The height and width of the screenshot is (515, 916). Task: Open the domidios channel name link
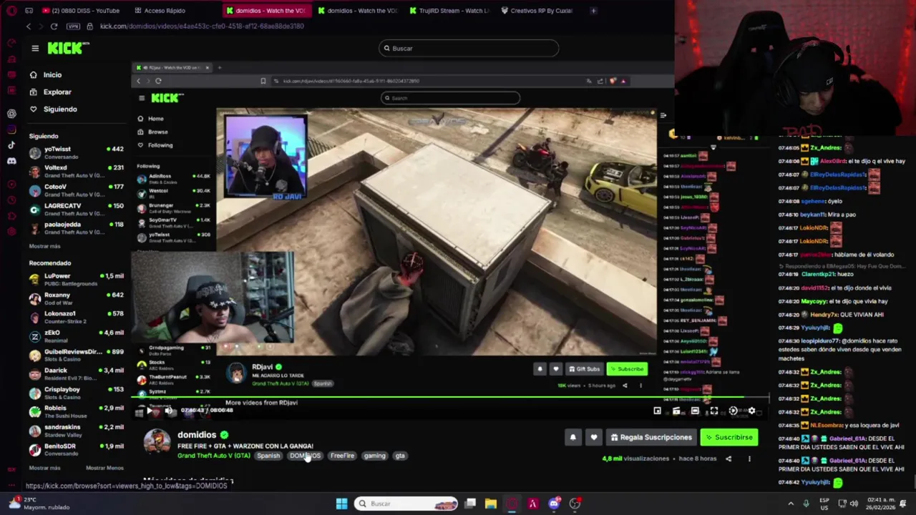tap(197, 435)
